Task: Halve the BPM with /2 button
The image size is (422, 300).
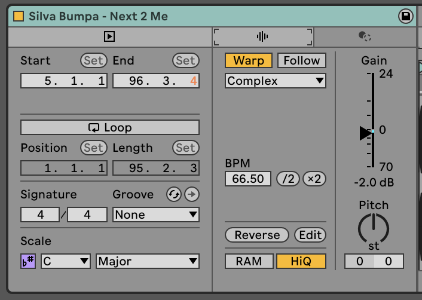Action: pyautogui.click(x=288, y=179)
